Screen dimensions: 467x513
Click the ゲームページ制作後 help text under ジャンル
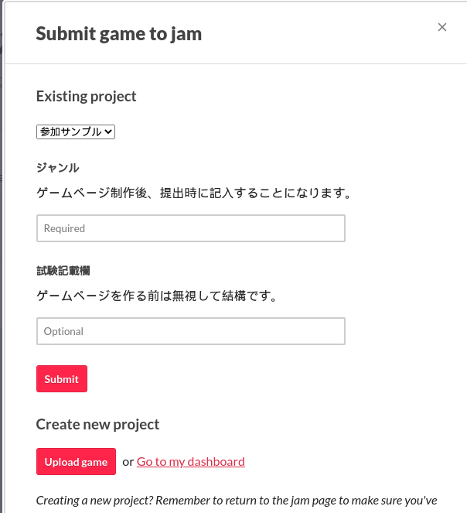193,193
